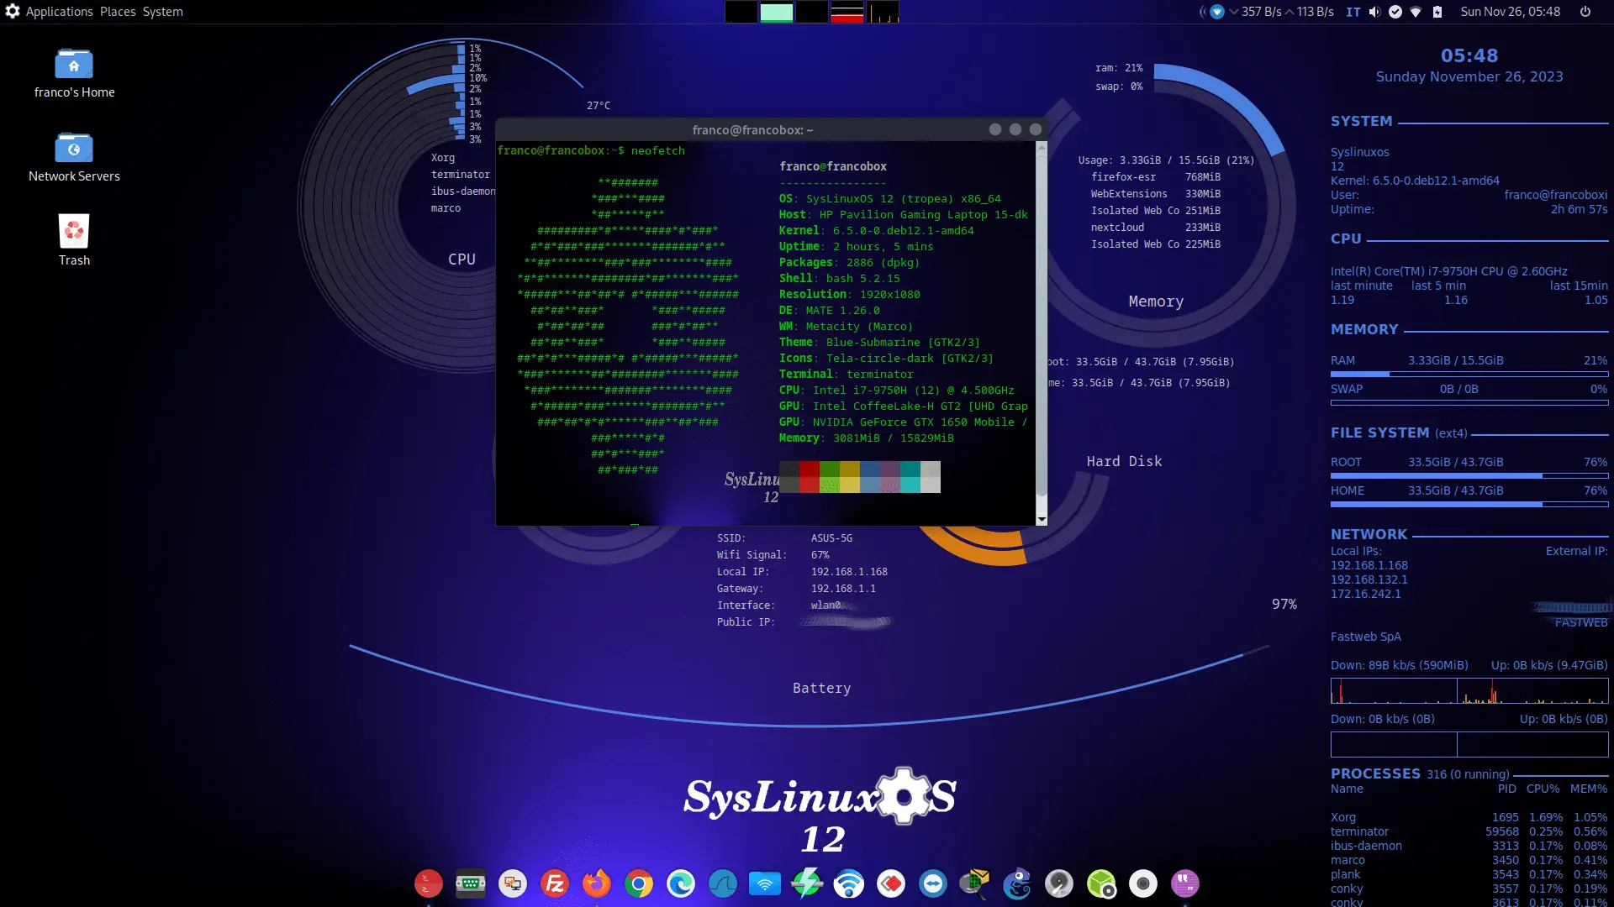Launch FileZilla from the dock

click(554, 883)
